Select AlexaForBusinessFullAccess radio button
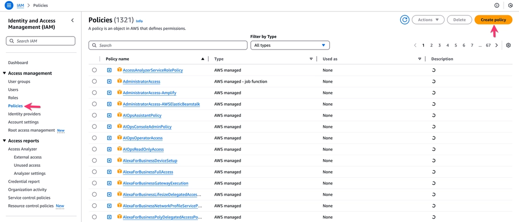 [x=94, y=172]
